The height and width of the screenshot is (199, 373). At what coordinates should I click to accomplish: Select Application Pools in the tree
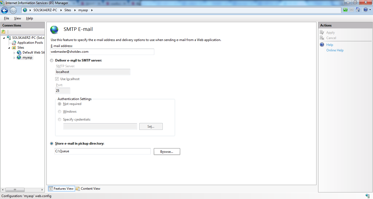pos(30,43)
